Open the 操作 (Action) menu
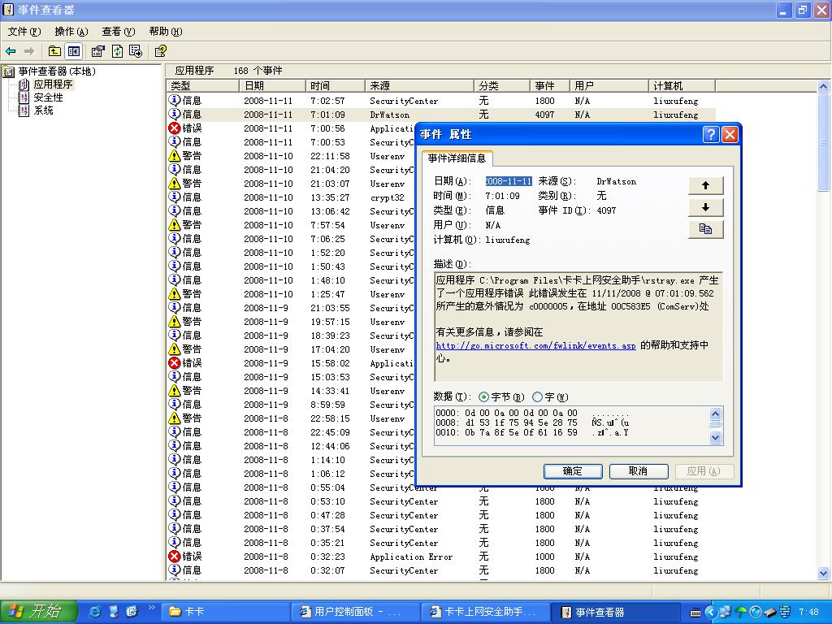 point(71,32)
